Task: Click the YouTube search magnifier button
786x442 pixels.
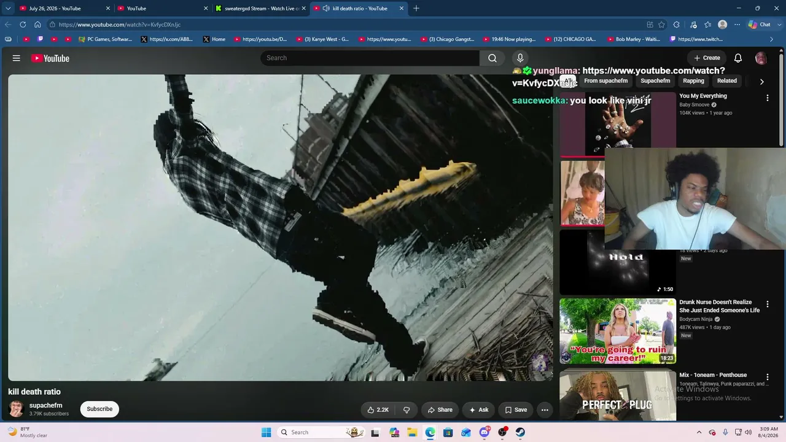Action: (x=492, y=58)
